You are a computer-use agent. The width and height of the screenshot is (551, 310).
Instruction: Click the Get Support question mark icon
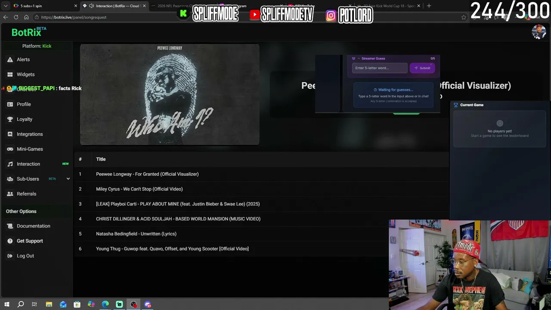[10, 241]
